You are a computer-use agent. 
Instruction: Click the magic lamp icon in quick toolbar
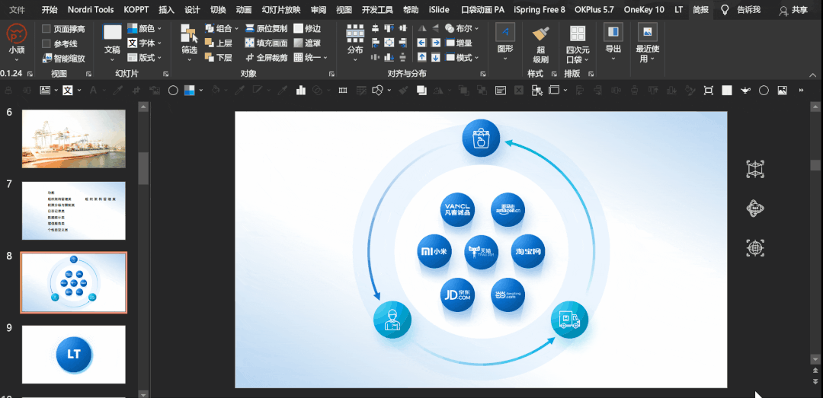pyautogui.click(x=745, y=91)
